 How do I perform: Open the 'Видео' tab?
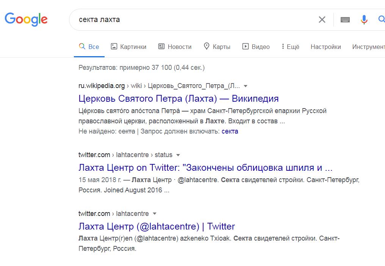256,47
